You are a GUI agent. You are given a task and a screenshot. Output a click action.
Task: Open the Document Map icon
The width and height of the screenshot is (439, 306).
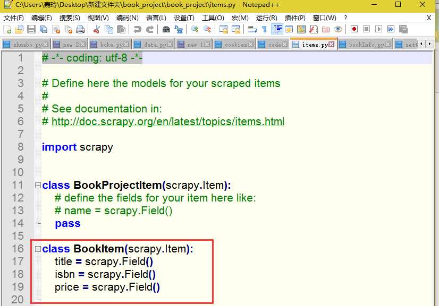point(301,29)
